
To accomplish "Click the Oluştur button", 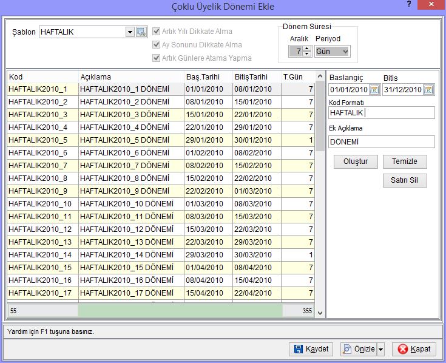I will (356, 161).
